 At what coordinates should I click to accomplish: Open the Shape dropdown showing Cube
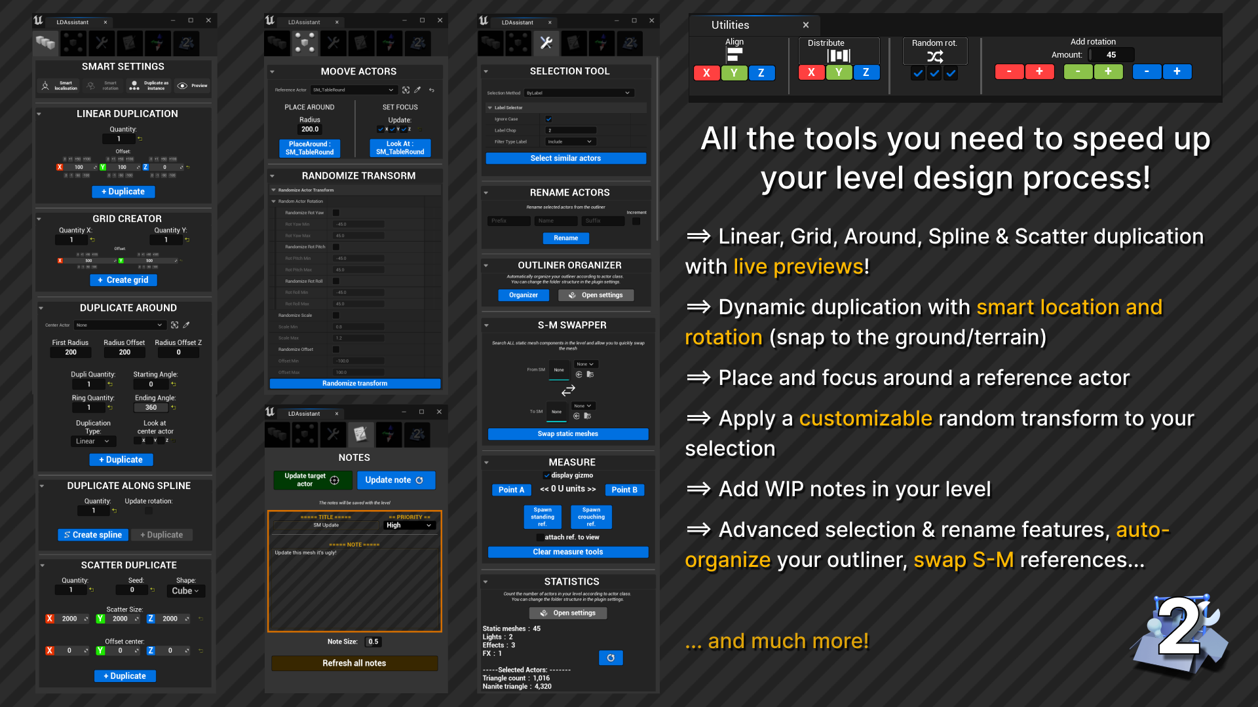[x=185, y=590]
